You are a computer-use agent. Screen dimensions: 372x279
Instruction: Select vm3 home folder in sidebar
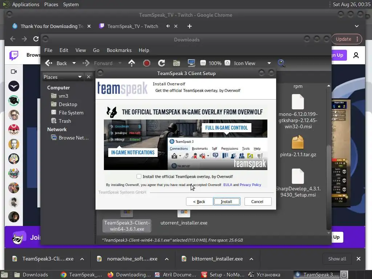63,96
